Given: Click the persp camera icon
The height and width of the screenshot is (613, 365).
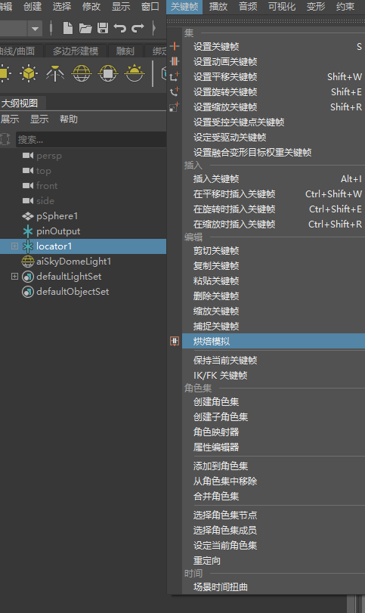Looking at the screenshot, I should point(28,156).
